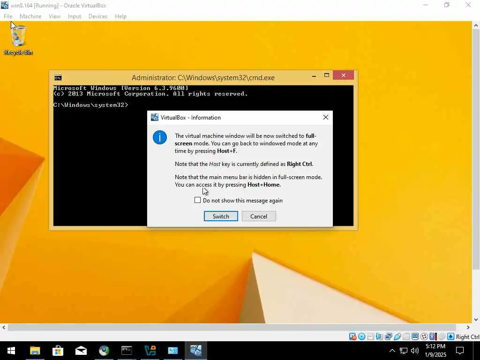Viewport: 480px width, 360px height.
Task: Click the horizontal scrollbar right arrow
Action: [x=468, y=327]
